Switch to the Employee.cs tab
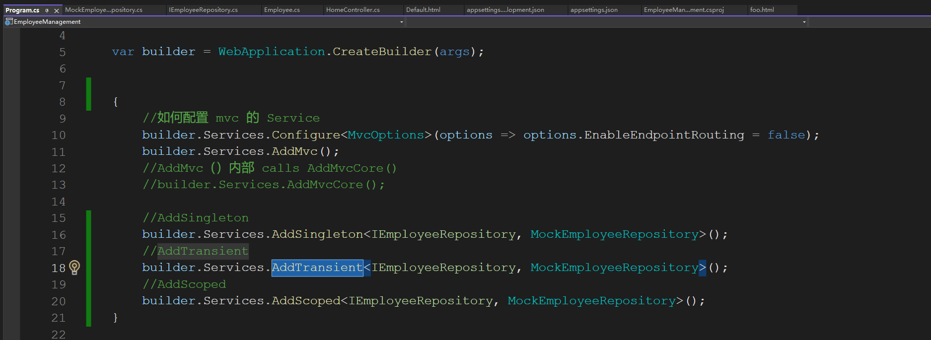Screen dimensions: 931x340 pos(282,10)
